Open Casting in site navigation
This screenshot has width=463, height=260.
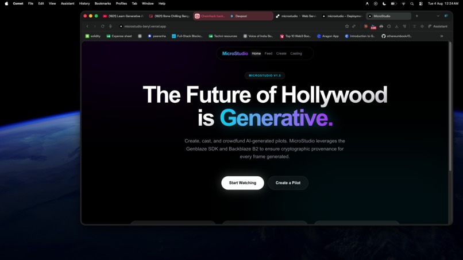(296, 53)
